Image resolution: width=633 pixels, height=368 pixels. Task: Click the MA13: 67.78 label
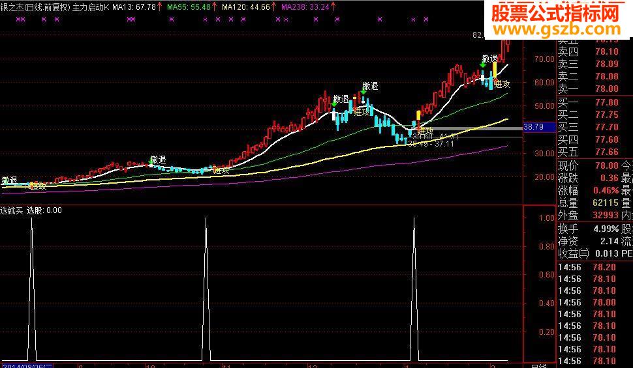[134, 7]
